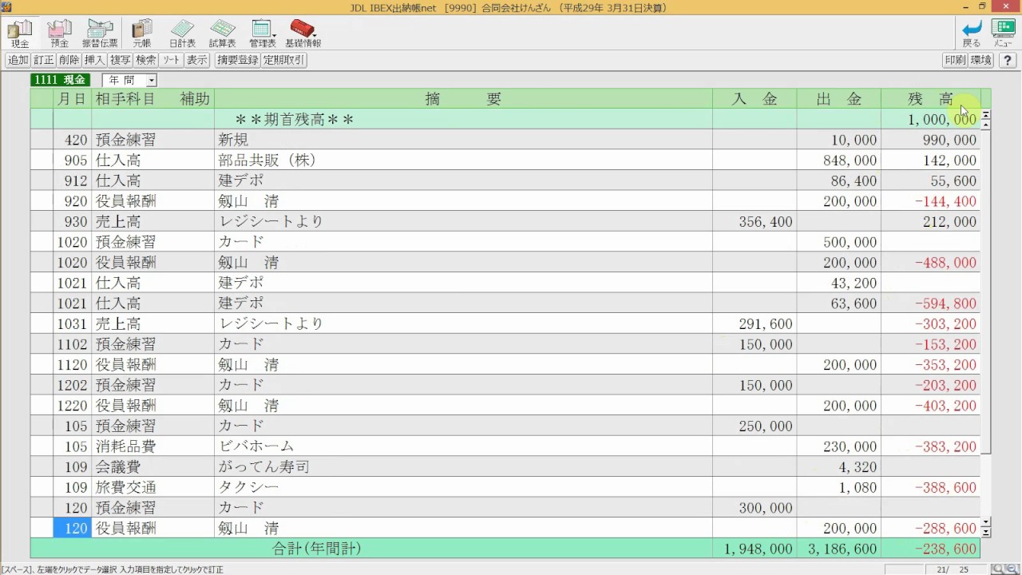Viewport: 1022px width, 575px height.
Task: Click the 291,600 deposit amount
Action: click(x=766, y=324)
